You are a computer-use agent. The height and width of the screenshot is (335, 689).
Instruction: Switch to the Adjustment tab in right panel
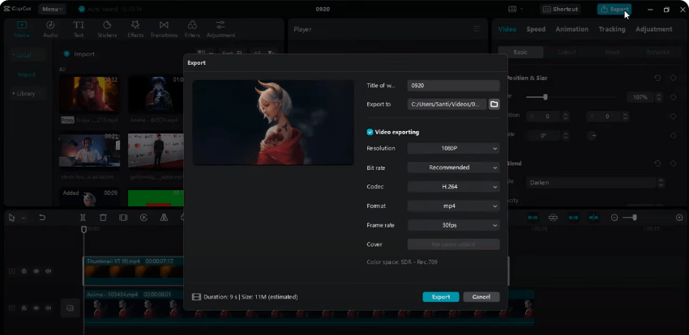pyautogui.click(x=654, y=29)
